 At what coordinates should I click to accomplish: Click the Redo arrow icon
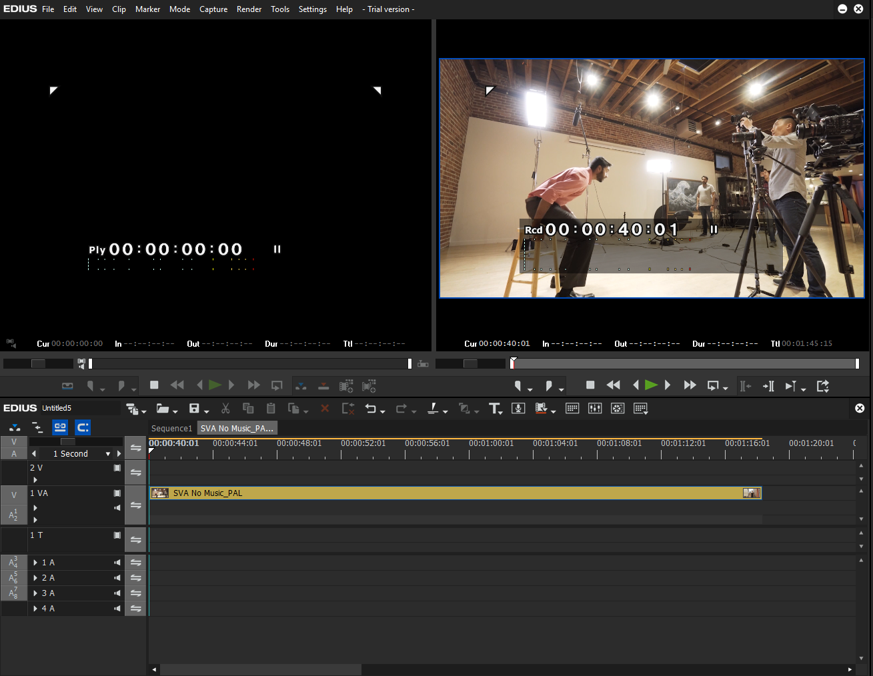click(x=401, y=408)
